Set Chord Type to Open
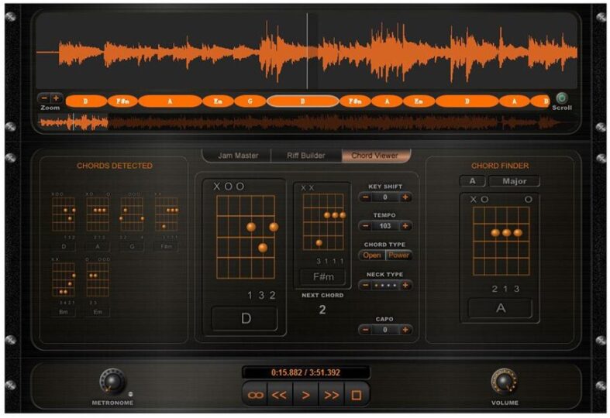 coord(372,255)
